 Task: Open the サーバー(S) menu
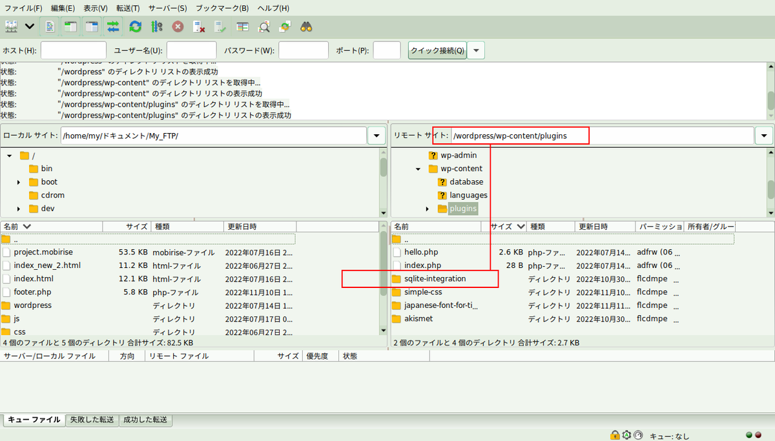point(168,8)
